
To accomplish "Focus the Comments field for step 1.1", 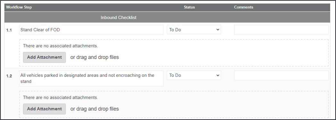I will (281, 30).
